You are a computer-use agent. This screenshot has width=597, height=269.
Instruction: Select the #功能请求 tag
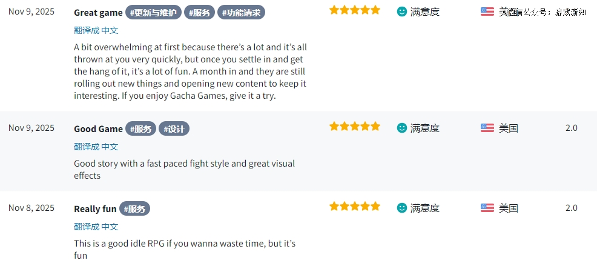click(x=241, y=12)
